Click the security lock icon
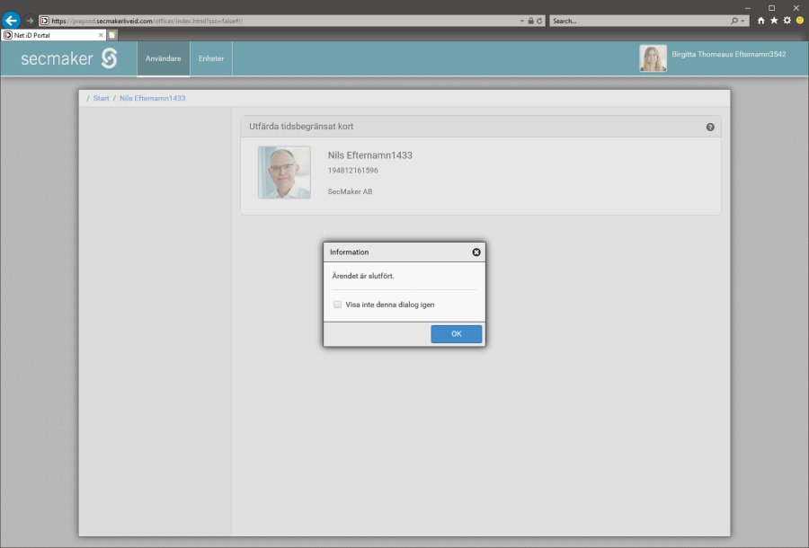The height and width of the screenshot is (548, 809). point(530,22)
